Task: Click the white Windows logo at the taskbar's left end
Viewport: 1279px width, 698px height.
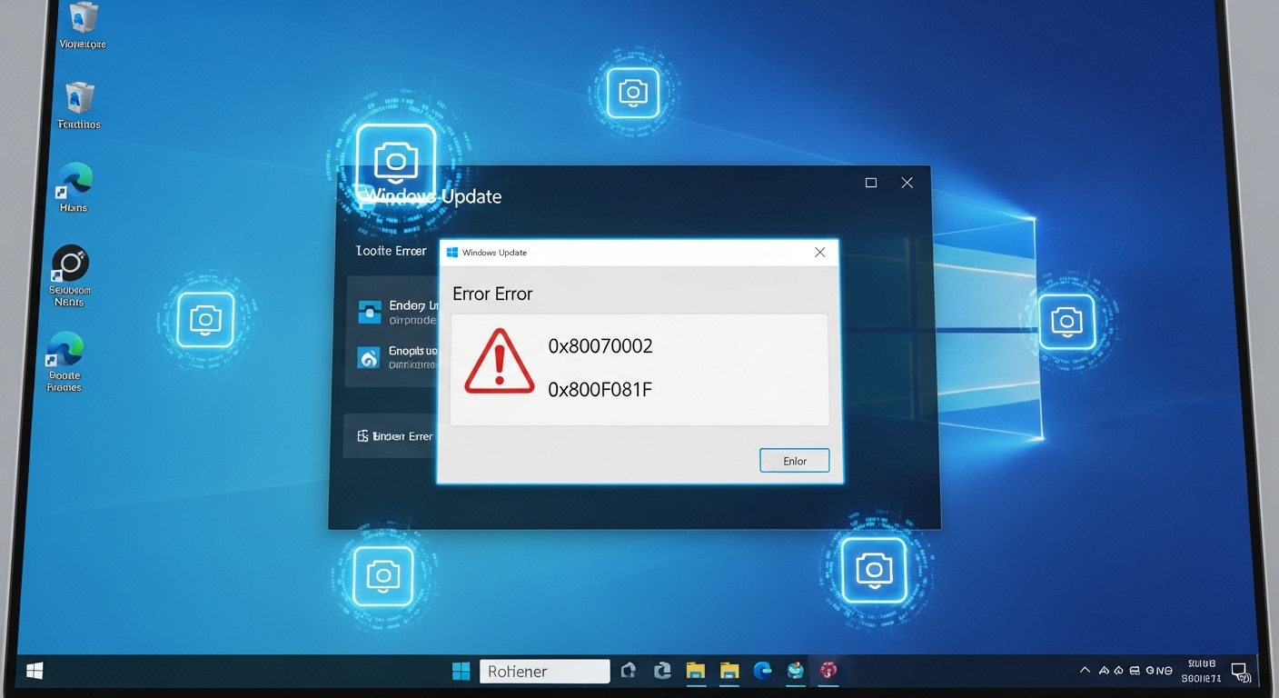Action: [x=35, y=672]
